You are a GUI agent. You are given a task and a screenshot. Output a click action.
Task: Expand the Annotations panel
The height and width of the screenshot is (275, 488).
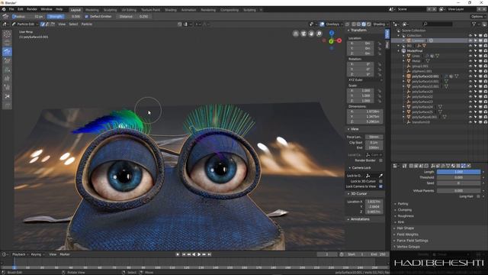pos(360,219)
